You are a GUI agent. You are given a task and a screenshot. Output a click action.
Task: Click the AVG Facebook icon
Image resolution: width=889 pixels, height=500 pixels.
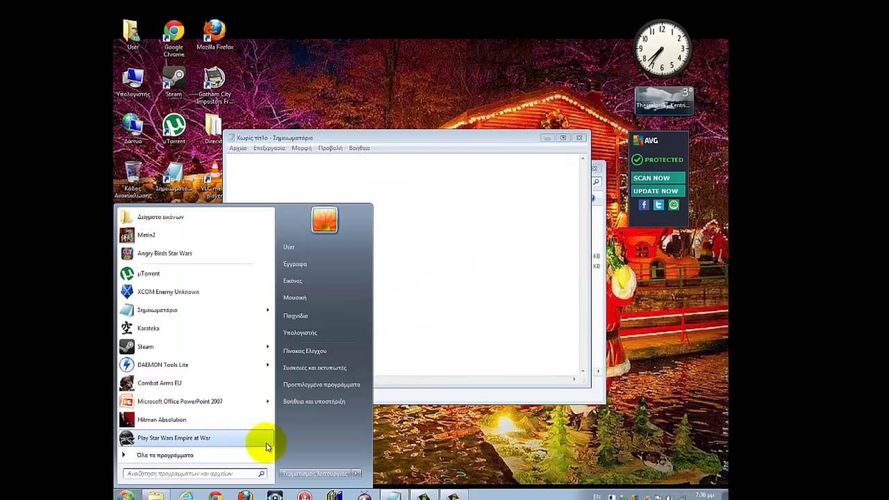pyautogui.click(x=644, y=205)
